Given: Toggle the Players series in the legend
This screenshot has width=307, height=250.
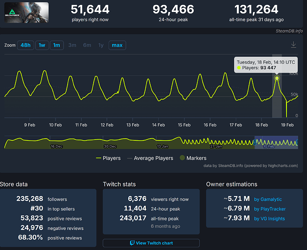Looking at the screenshot, I should click(x=108, y=158).
